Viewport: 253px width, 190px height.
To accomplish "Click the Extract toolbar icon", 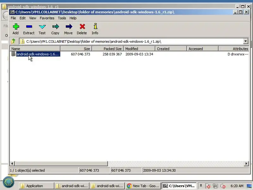I will [x=29, y=27].
